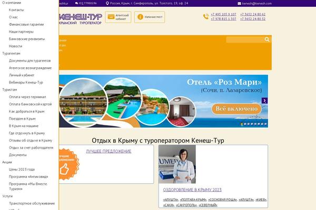Advance banner with the next arrow
Viewport: 316px width, 210px height.
pos(264,100)
